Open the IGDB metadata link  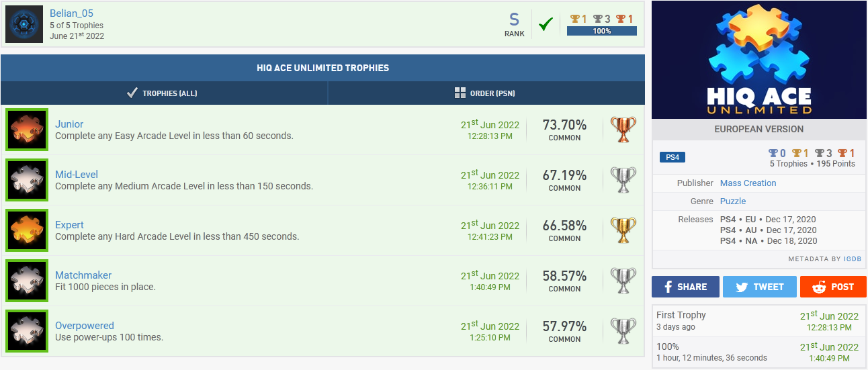853,259
